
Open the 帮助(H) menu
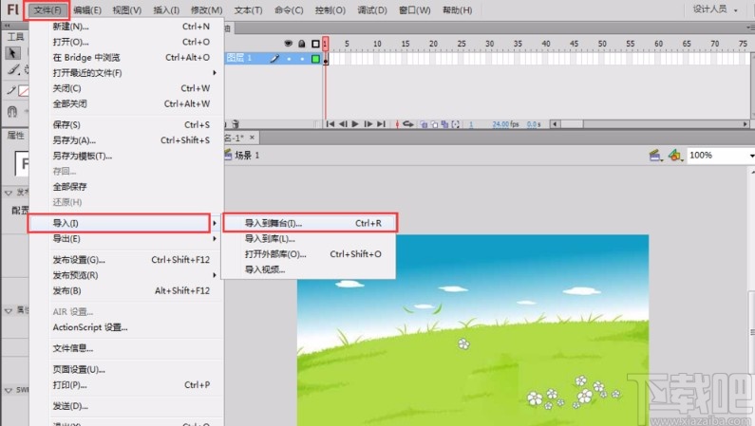457,9
